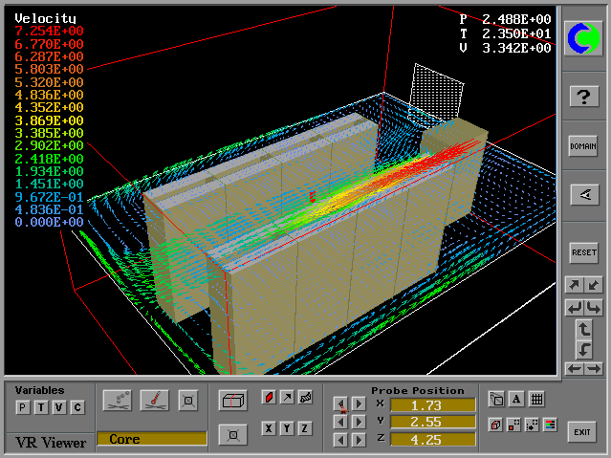Decrease probe Z position with left arrow
The width and height of the screenshot is (611, 458).
tap(340, 440)
